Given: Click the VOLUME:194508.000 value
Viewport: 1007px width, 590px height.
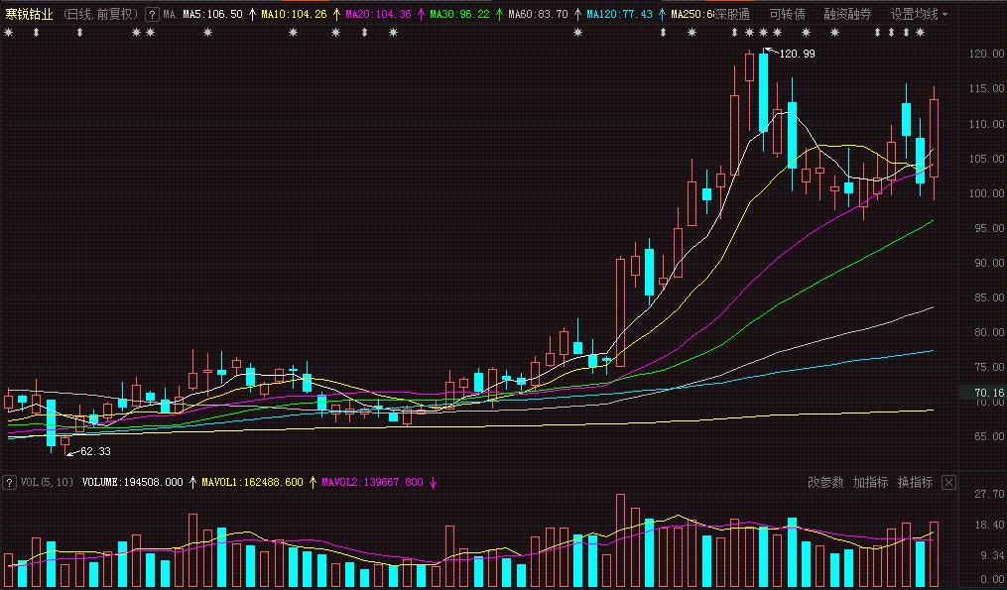Looking at the screenshot, I should tap(132, 482).
